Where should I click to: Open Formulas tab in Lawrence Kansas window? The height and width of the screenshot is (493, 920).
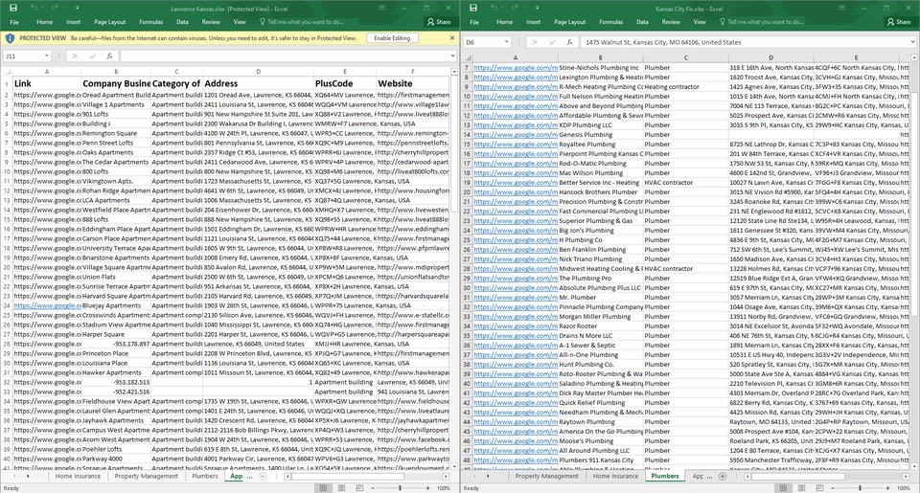coord(150,22)
